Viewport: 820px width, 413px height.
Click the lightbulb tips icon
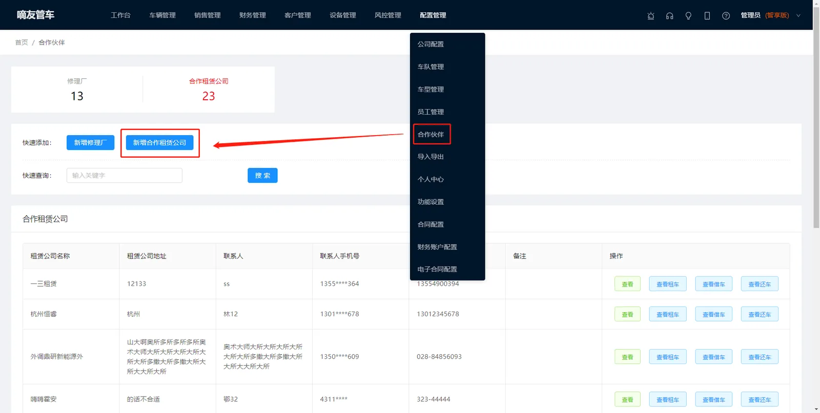pos(688,15)
